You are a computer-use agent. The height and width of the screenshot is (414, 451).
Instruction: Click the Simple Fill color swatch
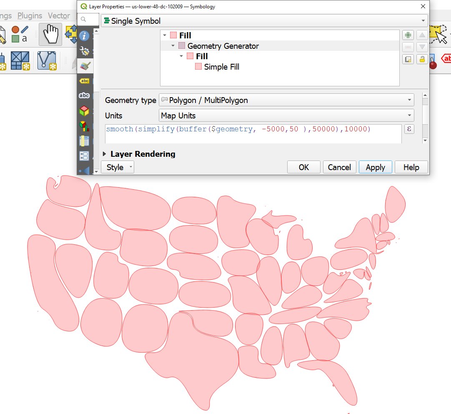198,67
